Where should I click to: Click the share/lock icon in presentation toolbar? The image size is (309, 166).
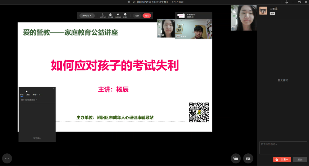click(110, 15)
